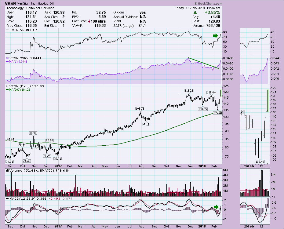Click the 105.40 label in the zoomed side panel

point(260,162)
